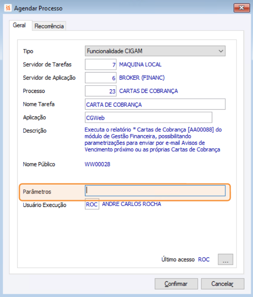Click into the Parâmetros text field

click(x=155, y=190)
